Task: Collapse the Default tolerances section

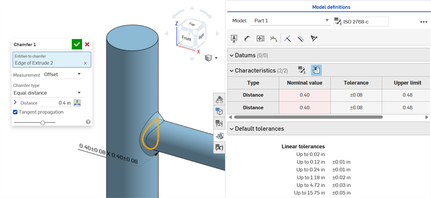Action: (231, 129)
